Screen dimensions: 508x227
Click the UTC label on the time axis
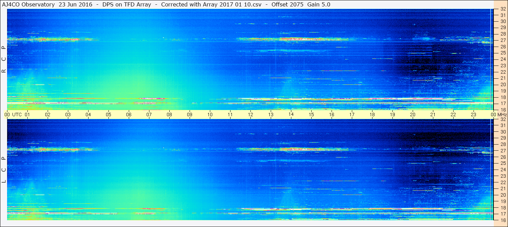pyautogui.click(x=17, y=115)
